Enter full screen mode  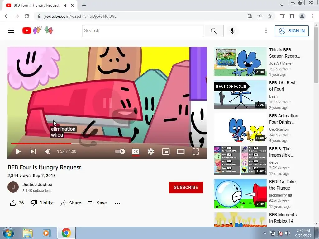(196, 152)
